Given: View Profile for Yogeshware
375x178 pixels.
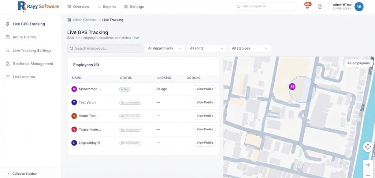Looking at the screenshot, I should click(x=205, y=129).
